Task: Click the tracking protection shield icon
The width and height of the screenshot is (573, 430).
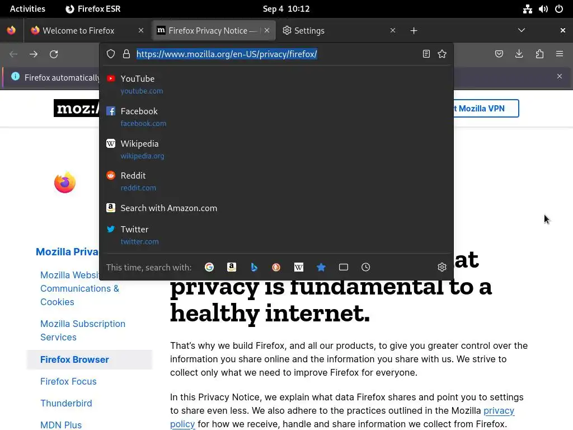Action: (111, 54)
